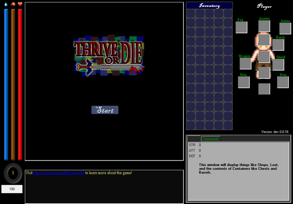The image size is (293, 204).
Task: Click the field showing 100
Action: (x=12, y=189)
